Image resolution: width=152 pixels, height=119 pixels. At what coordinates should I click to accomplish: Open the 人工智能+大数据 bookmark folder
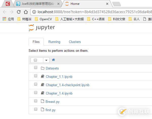(70, 19)
